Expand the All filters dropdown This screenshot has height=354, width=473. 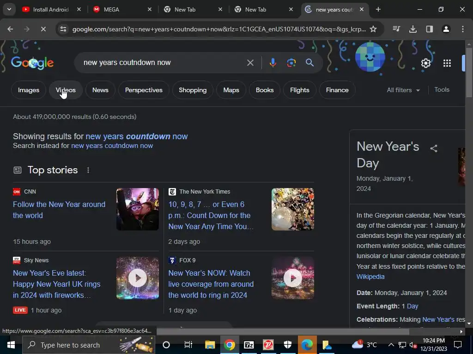tap(403, 90)
